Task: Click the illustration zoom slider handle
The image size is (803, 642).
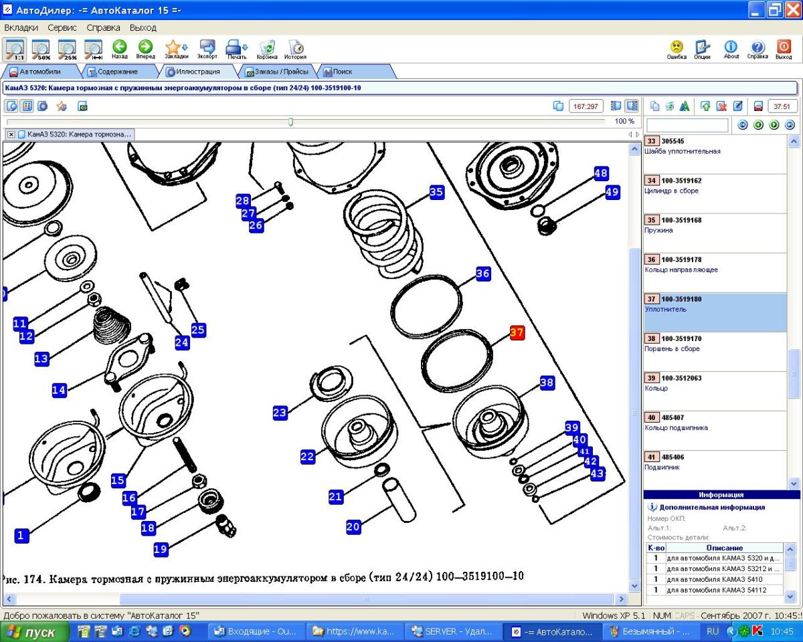Action: coord(290,122)
